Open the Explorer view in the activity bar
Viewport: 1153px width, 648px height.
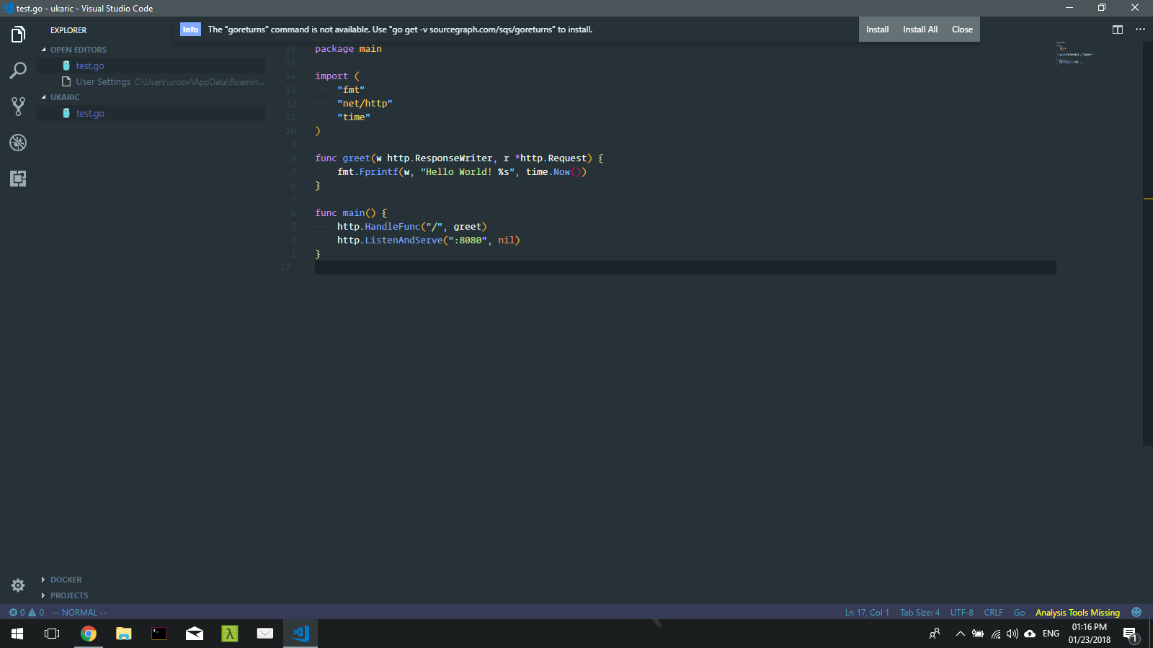[x=17, y=34]
